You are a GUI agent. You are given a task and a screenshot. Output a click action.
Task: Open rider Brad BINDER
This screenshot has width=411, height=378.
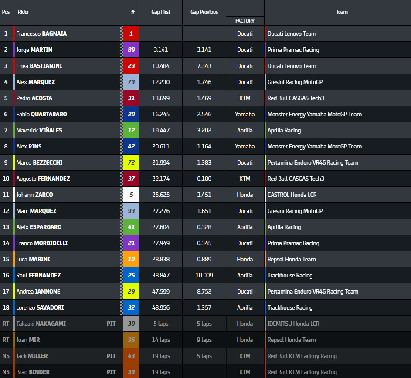point(33,372)
